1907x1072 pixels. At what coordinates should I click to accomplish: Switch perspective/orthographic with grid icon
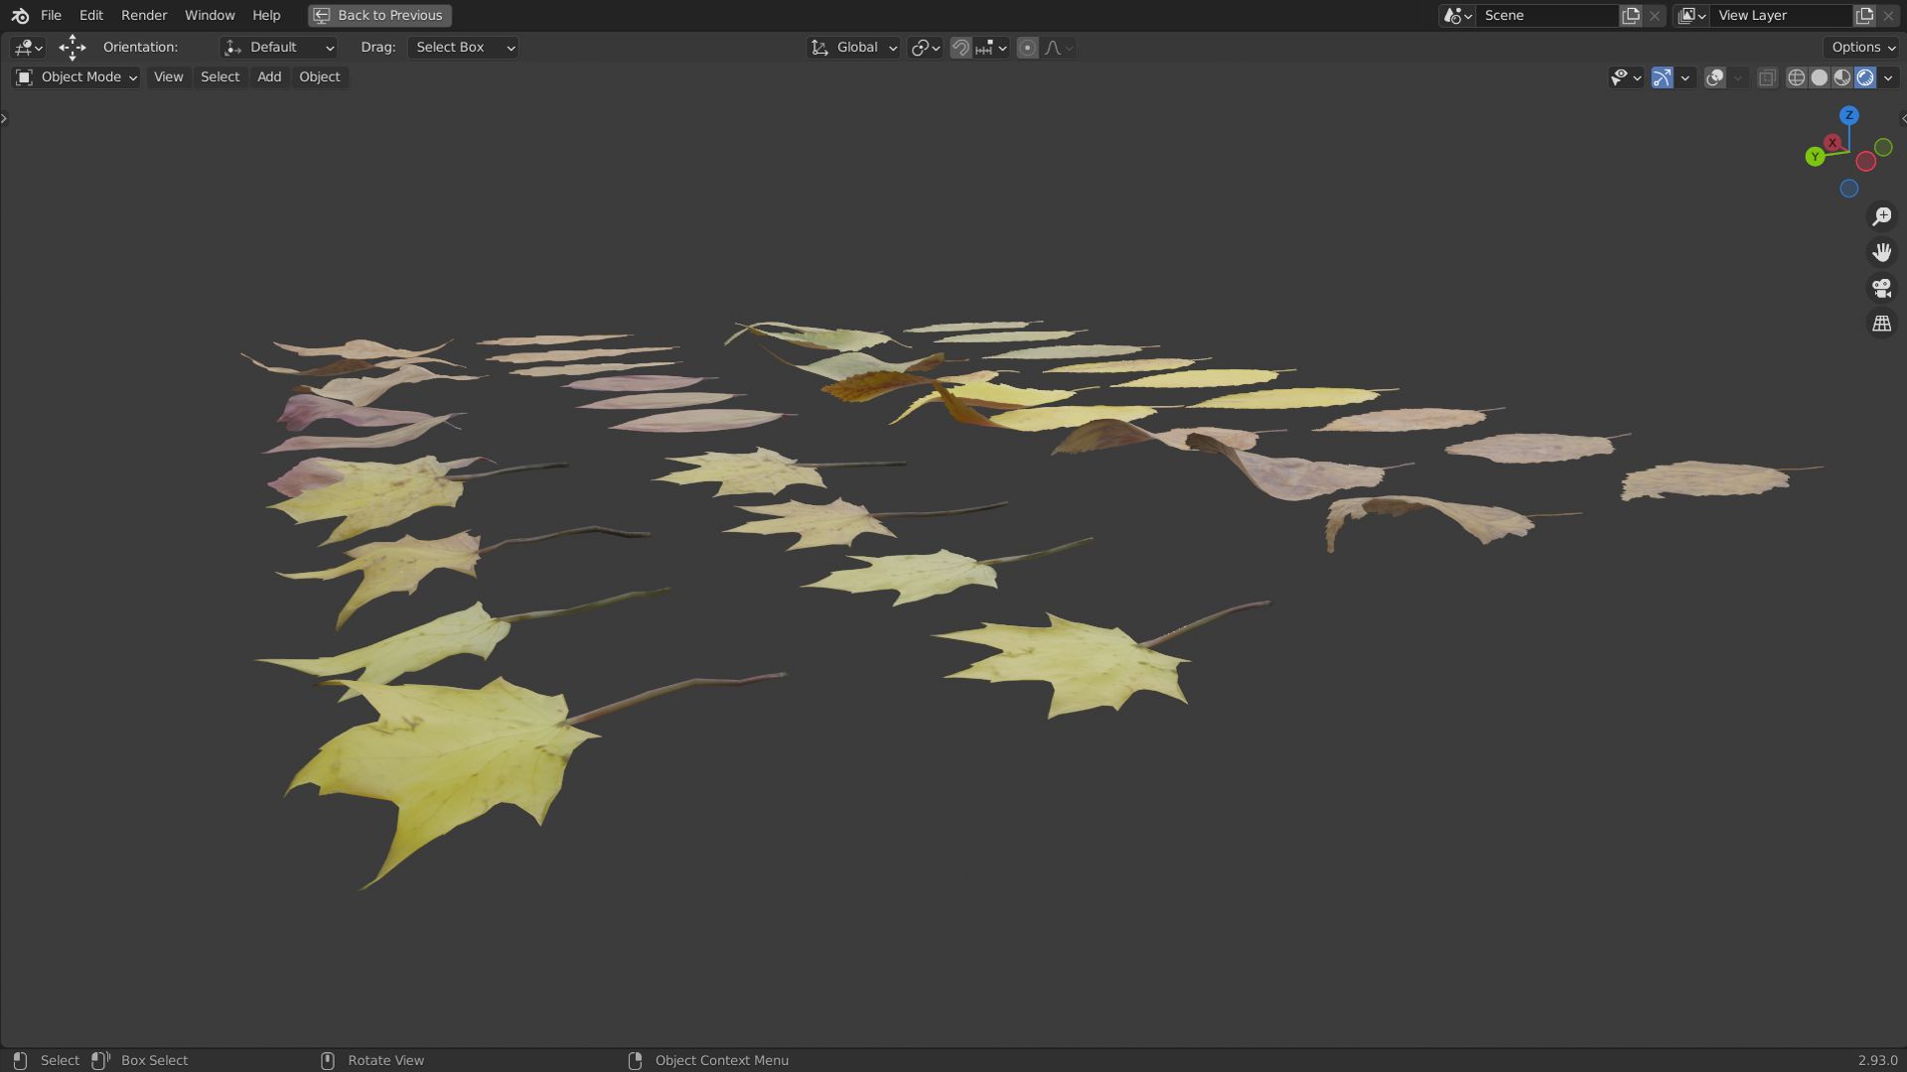(1881, 324)
